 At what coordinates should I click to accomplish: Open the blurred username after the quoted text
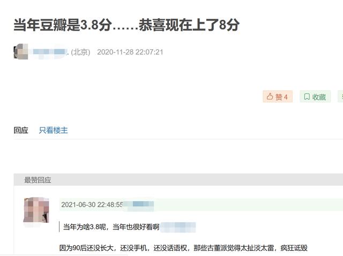pyautogui.click(x=178, y=227)
